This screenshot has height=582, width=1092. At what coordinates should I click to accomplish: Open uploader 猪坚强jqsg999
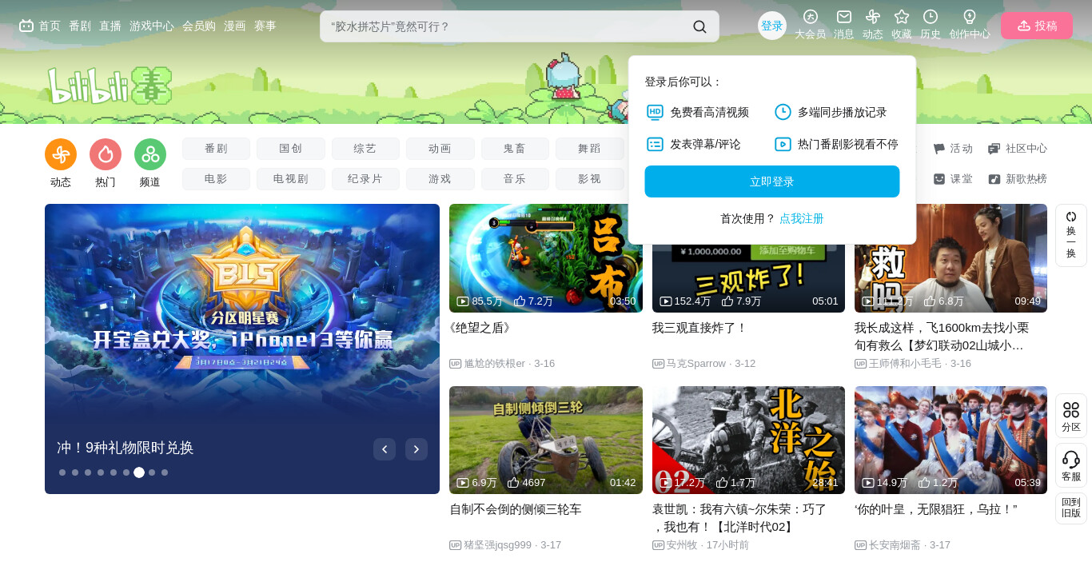pyautogui.click(x=497, y=545)
